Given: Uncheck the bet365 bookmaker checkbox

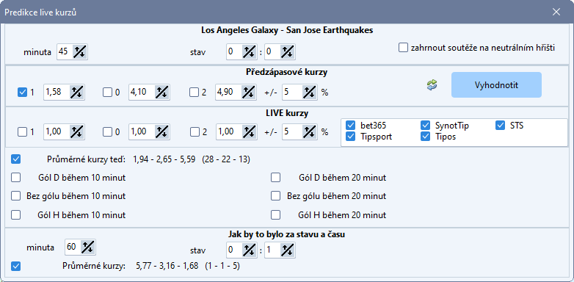Looking at the screenshot, I should [350, 126].
